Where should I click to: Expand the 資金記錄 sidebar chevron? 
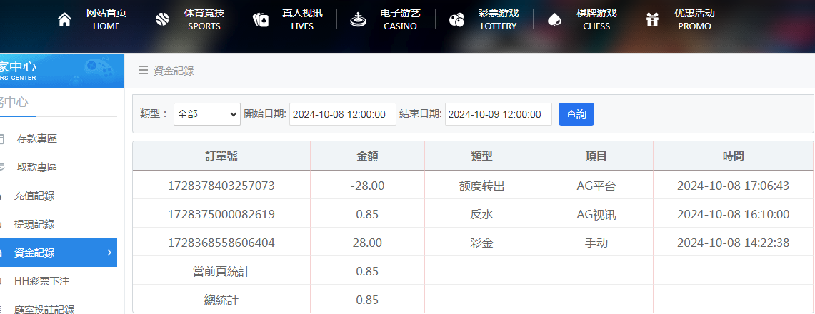pos(109,253)
